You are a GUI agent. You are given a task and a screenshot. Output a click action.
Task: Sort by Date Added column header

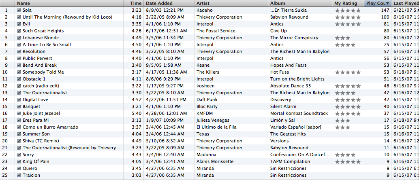click(169, 3)
